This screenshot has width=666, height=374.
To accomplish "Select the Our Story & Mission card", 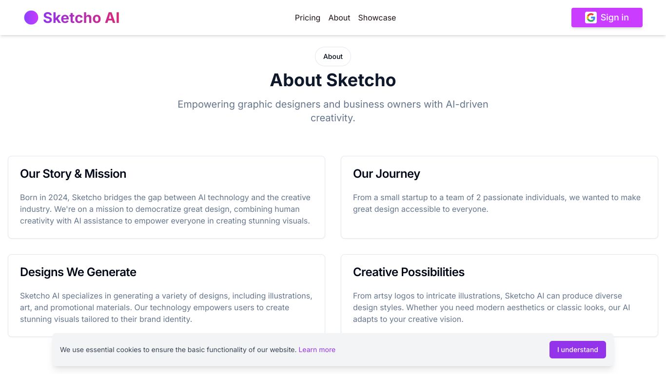I will pyautogui.click(x=166, y=197).
